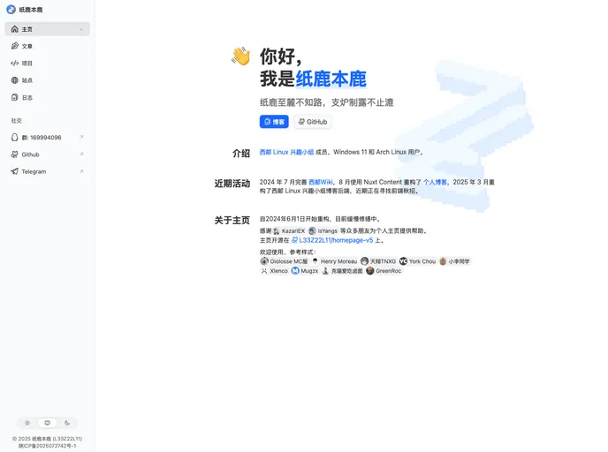Click the 介绍 heading

(x=241, y=154)
